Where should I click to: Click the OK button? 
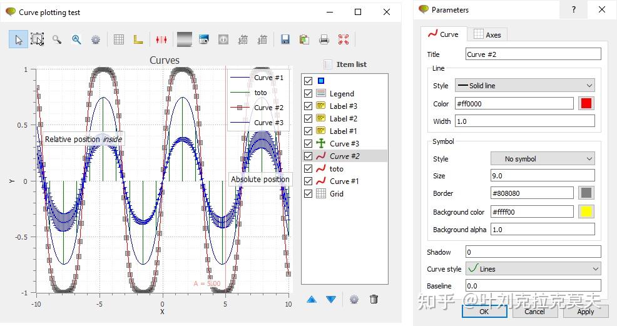coord(484,311)
